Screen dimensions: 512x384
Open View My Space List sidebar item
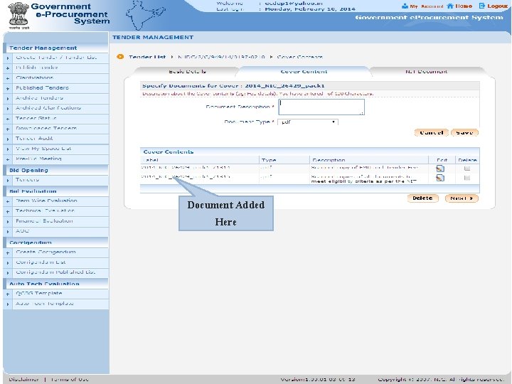(44, 149)
